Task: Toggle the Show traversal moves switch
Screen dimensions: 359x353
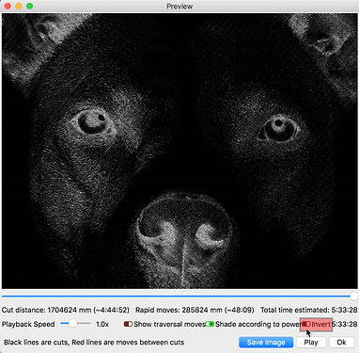Action: pos(128,324)
